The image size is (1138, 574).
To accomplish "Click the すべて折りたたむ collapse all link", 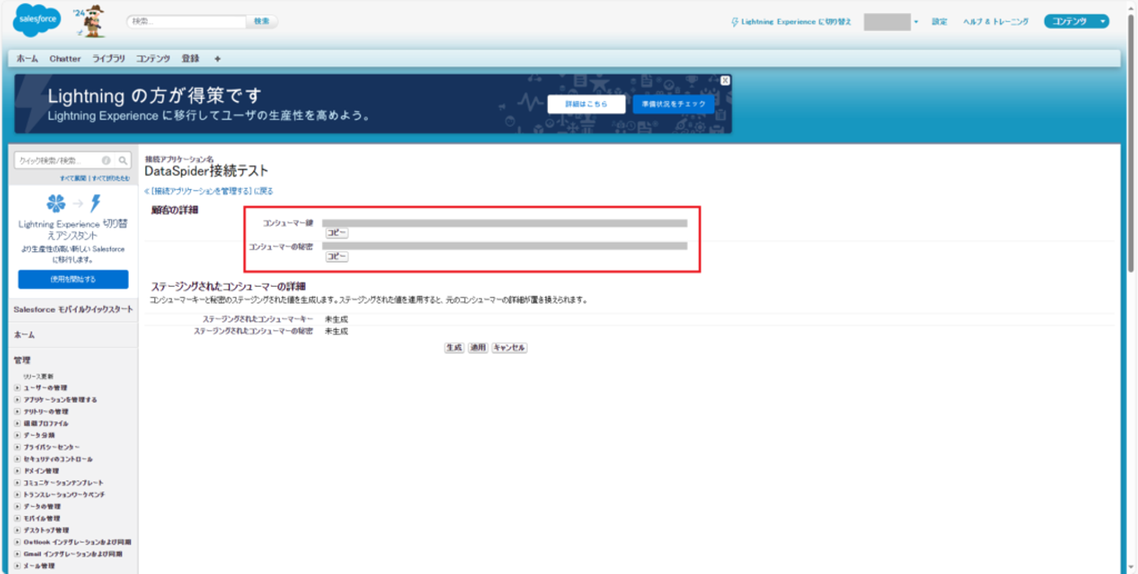I will (111, 179).
